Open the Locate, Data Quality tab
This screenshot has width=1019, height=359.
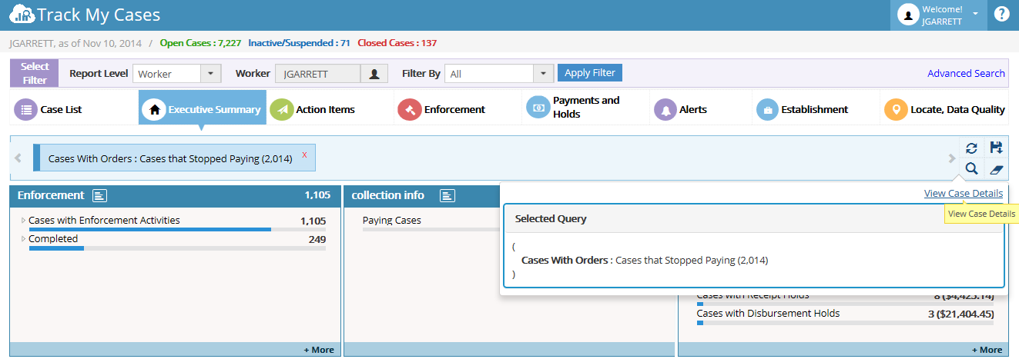[x=944, y=108]
